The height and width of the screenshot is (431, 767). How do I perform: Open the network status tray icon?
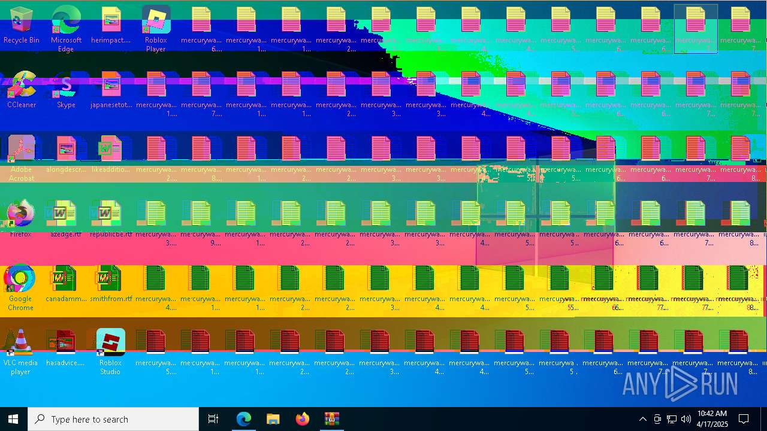coord(672,419)
